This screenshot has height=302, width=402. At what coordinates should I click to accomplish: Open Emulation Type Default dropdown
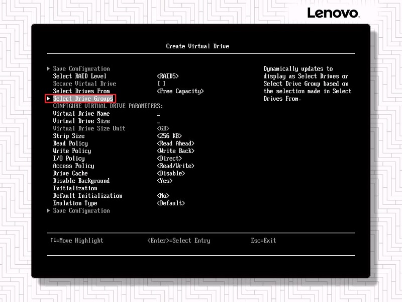(x=171, y=203)
